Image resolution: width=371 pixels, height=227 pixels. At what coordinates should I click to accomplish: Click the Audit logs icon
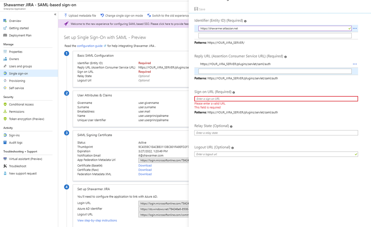5,142
